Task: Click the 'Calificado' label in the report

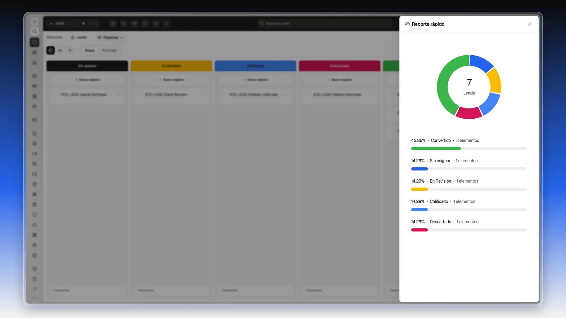Action: coord(439,201)
